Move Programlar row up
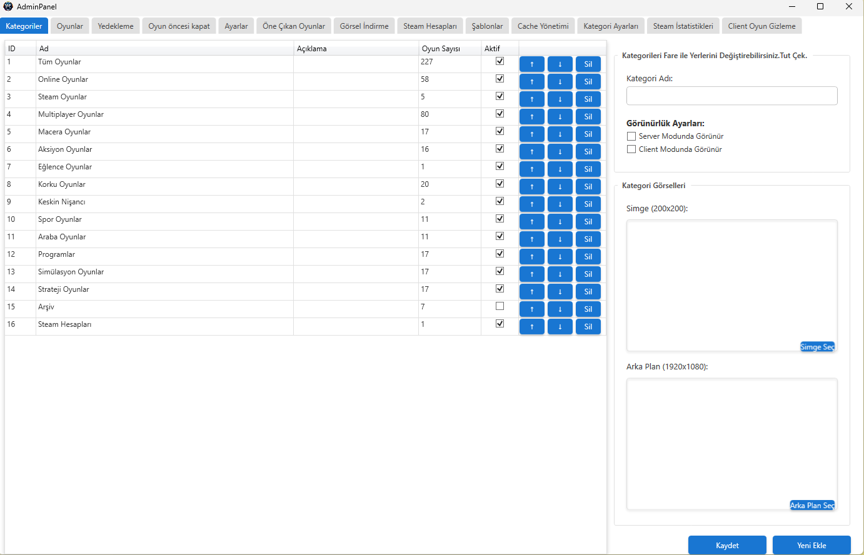The image size is (864, 555). click(x=532, y=256)
